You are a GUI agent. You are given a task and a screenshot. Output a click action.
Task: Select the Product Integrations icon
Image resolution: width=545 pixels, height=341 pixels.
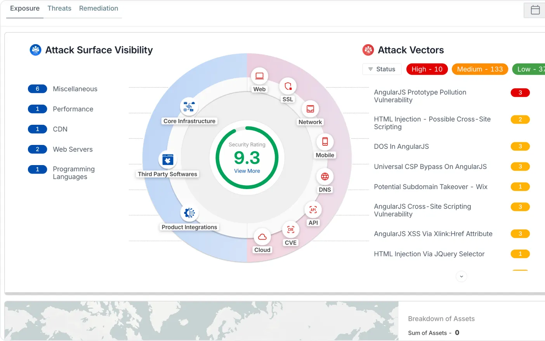[189, 213]
